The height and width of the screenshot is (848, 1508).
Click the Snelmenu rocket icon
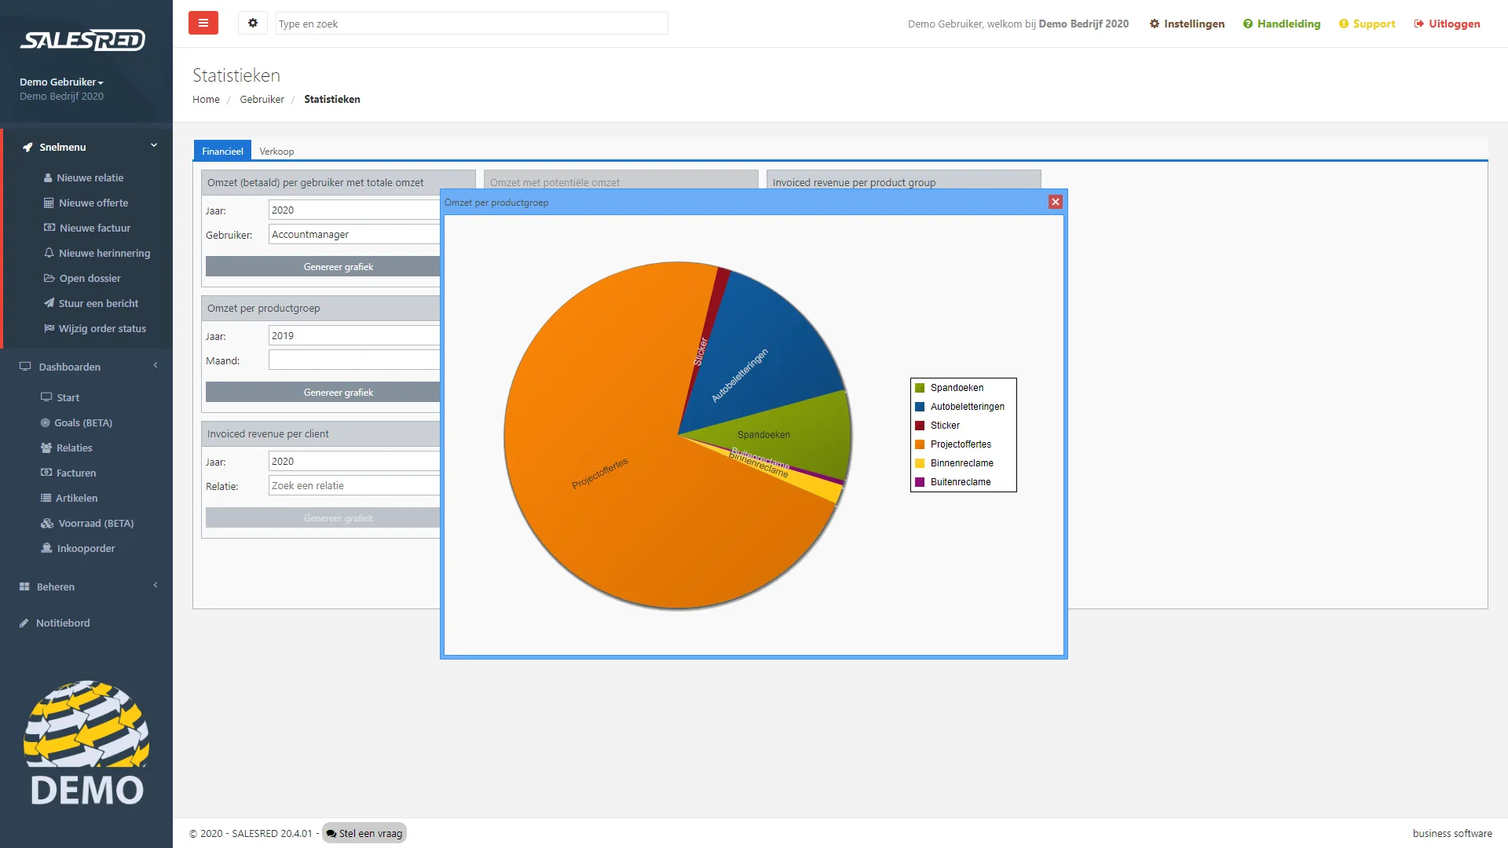pyautogui.click(x=27, y=147)
